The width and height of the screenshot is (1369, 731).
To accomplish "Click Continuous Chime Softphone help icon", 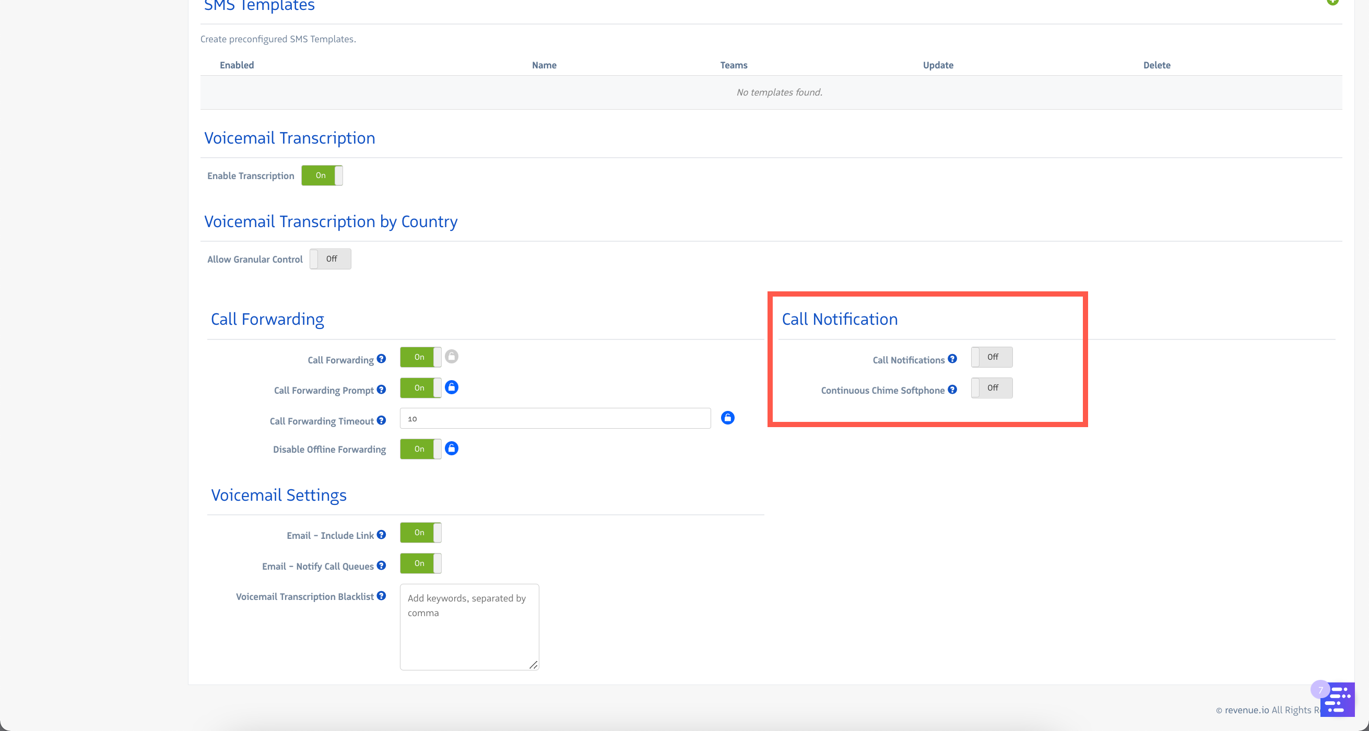I will click(952, 390).
